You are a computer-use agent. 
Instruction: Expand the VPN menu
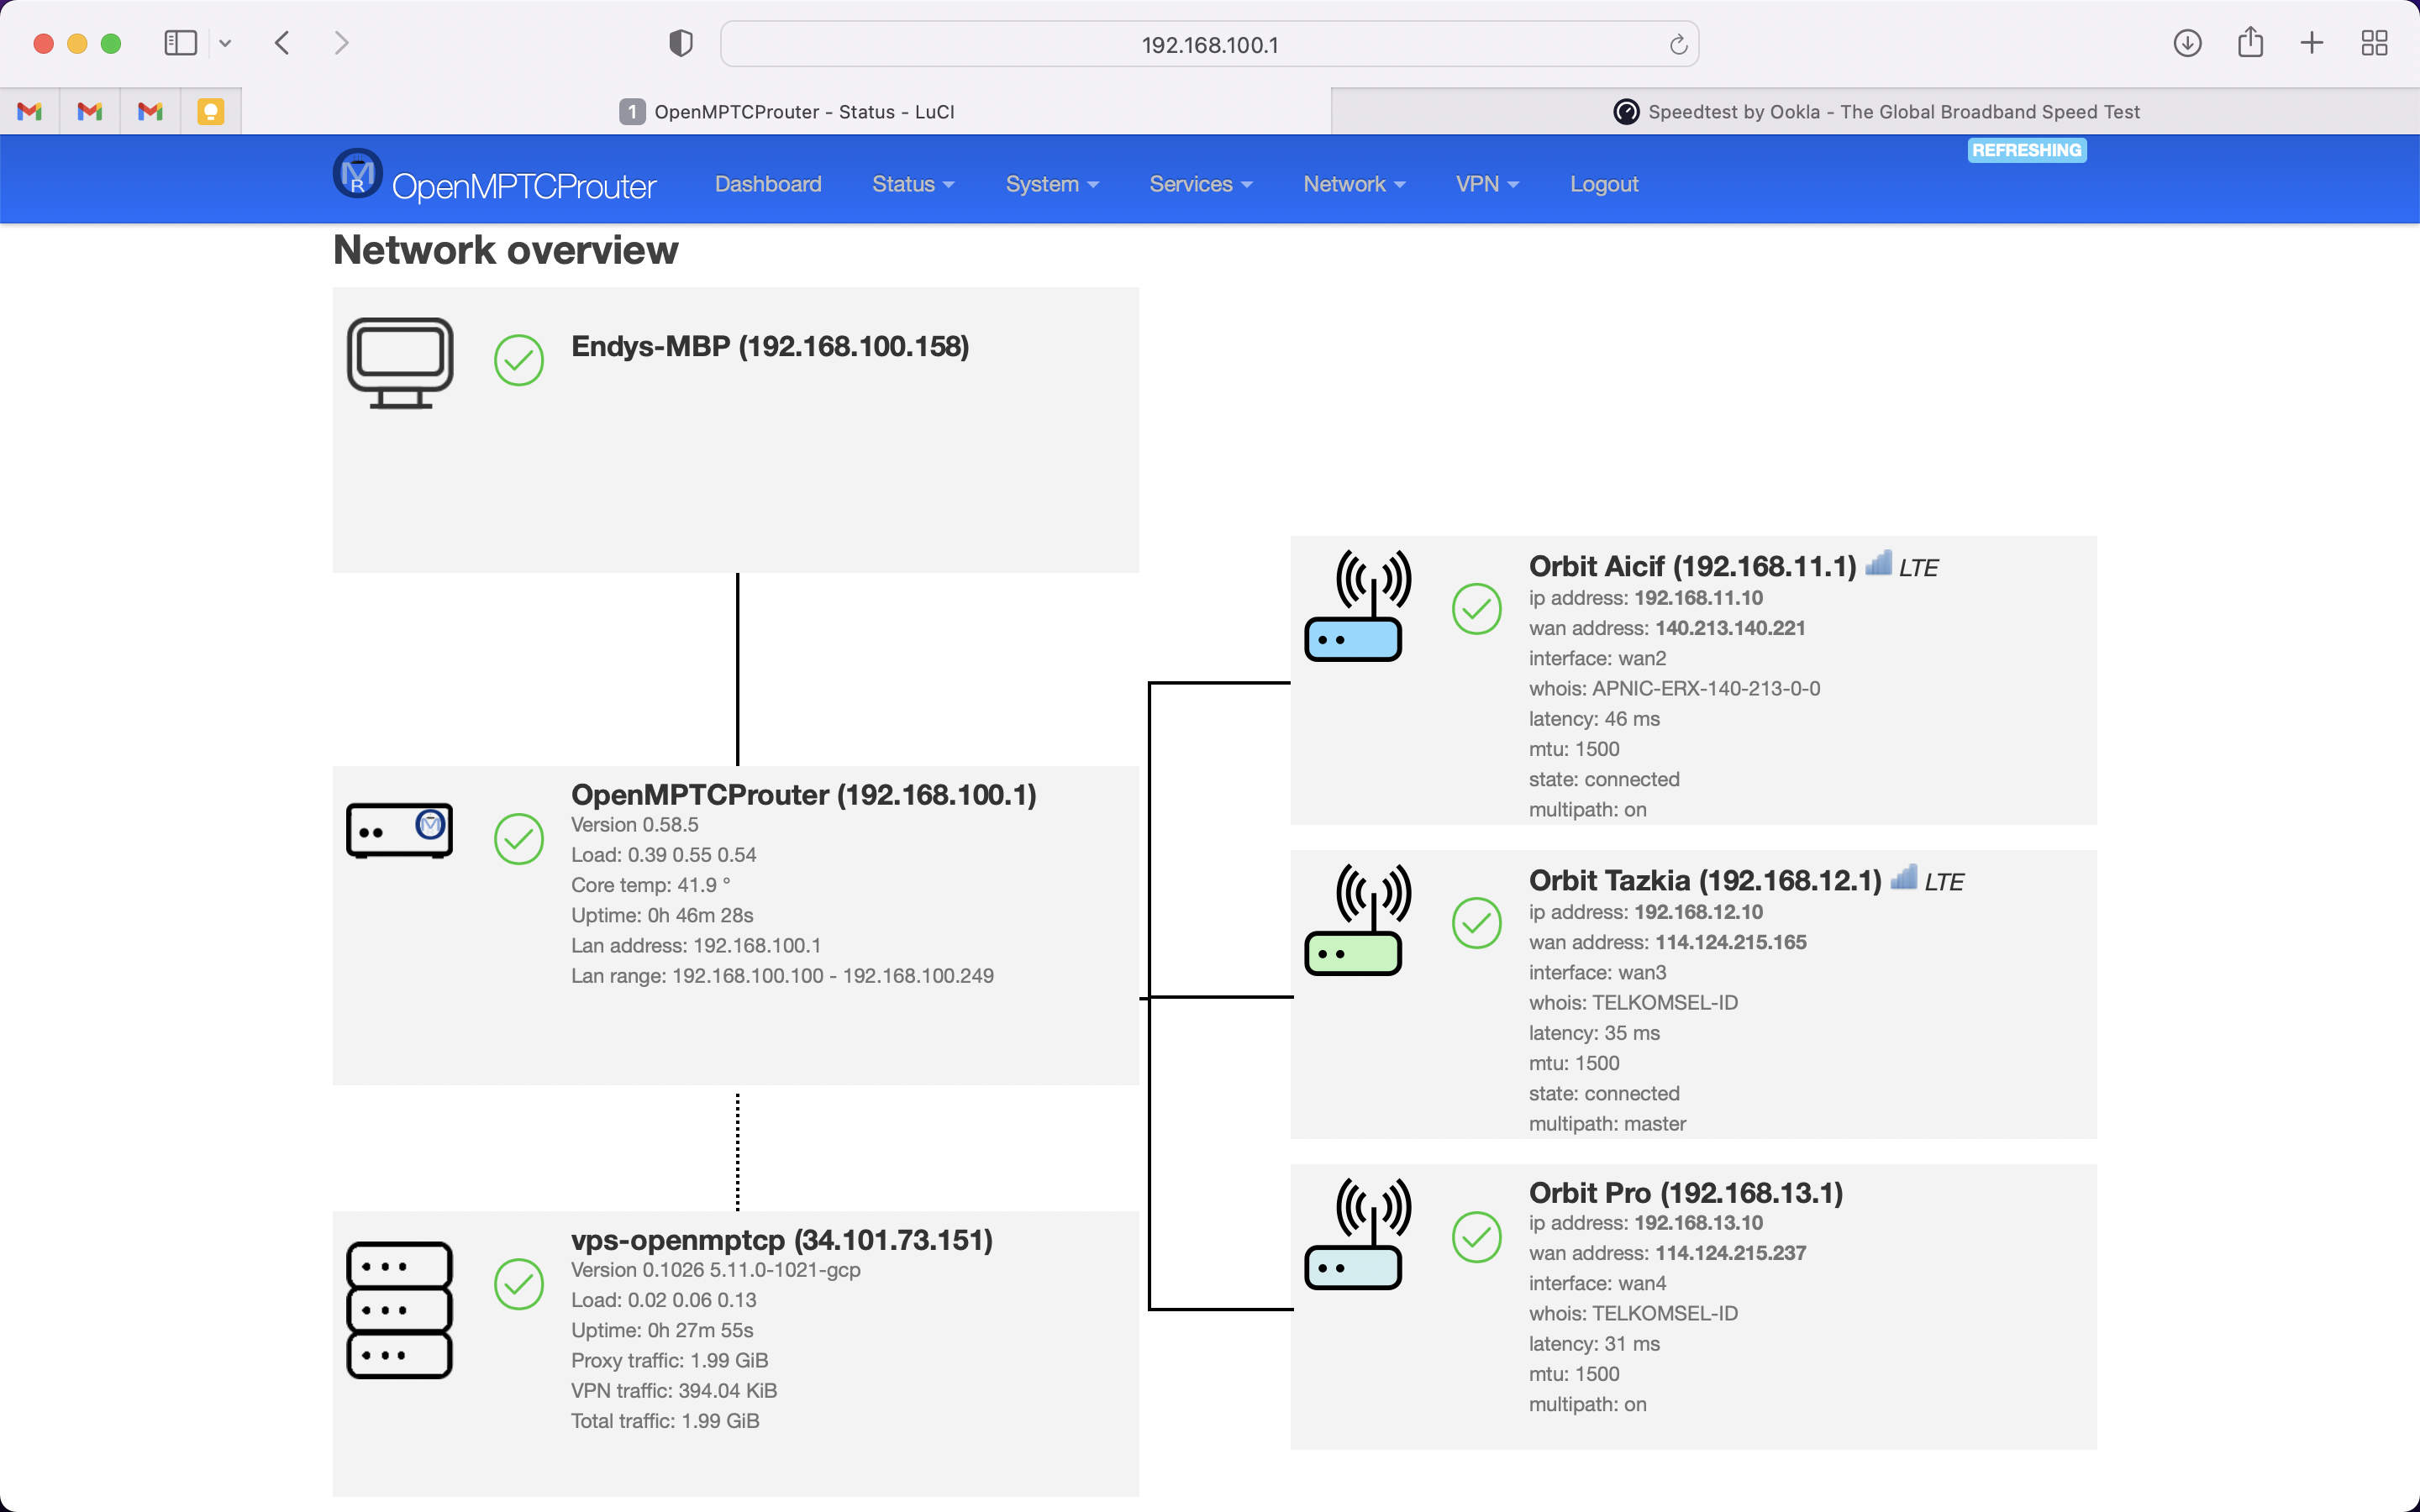click(x=1487, y=184)
